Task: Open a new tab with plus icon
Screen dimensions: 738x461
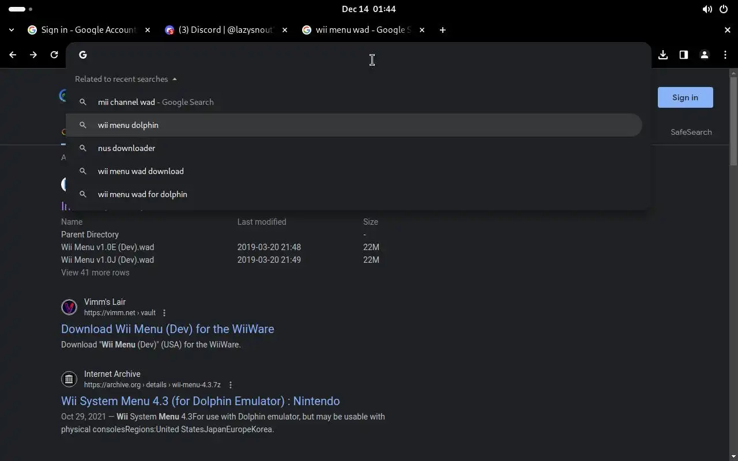Action: pos(442,30)
